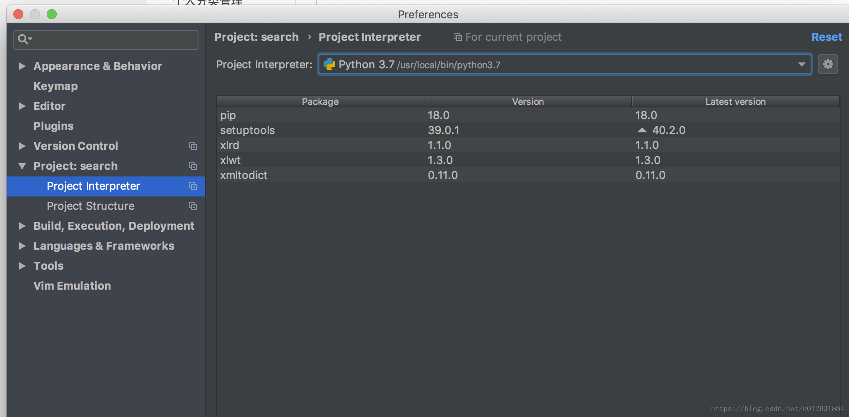The width and height of the screenshot is (849, 417).
Task: Open the Keymap settings page
Action: point(55,86)
